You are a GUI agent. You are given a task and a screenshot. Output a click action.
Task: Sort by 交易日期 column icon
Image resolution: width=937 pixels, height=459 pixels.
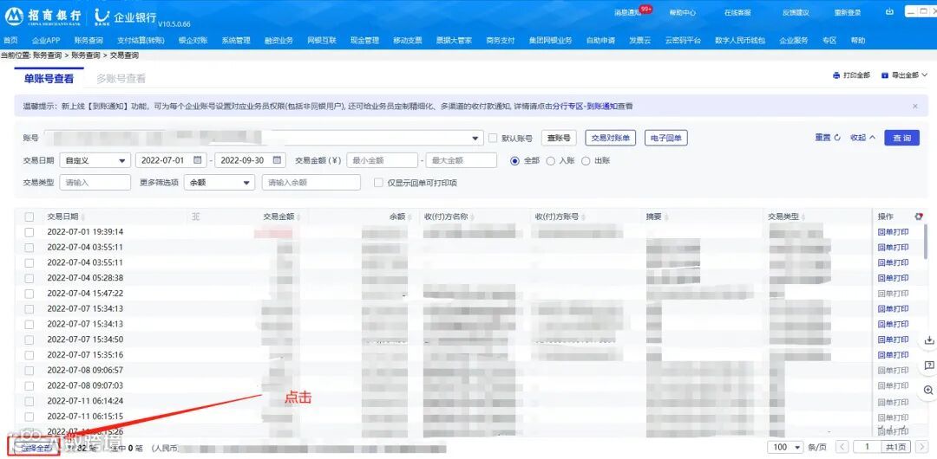coord(83,217)
